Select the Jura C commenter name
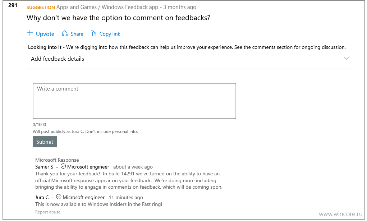 [x=42, y=197]
